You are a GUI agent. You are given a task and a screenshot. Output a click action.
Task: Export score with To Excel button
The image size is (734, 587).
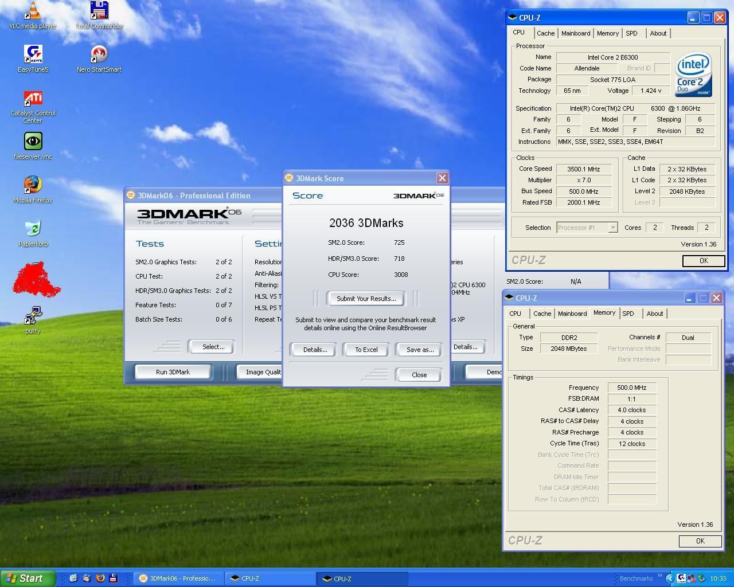[366, 350]
